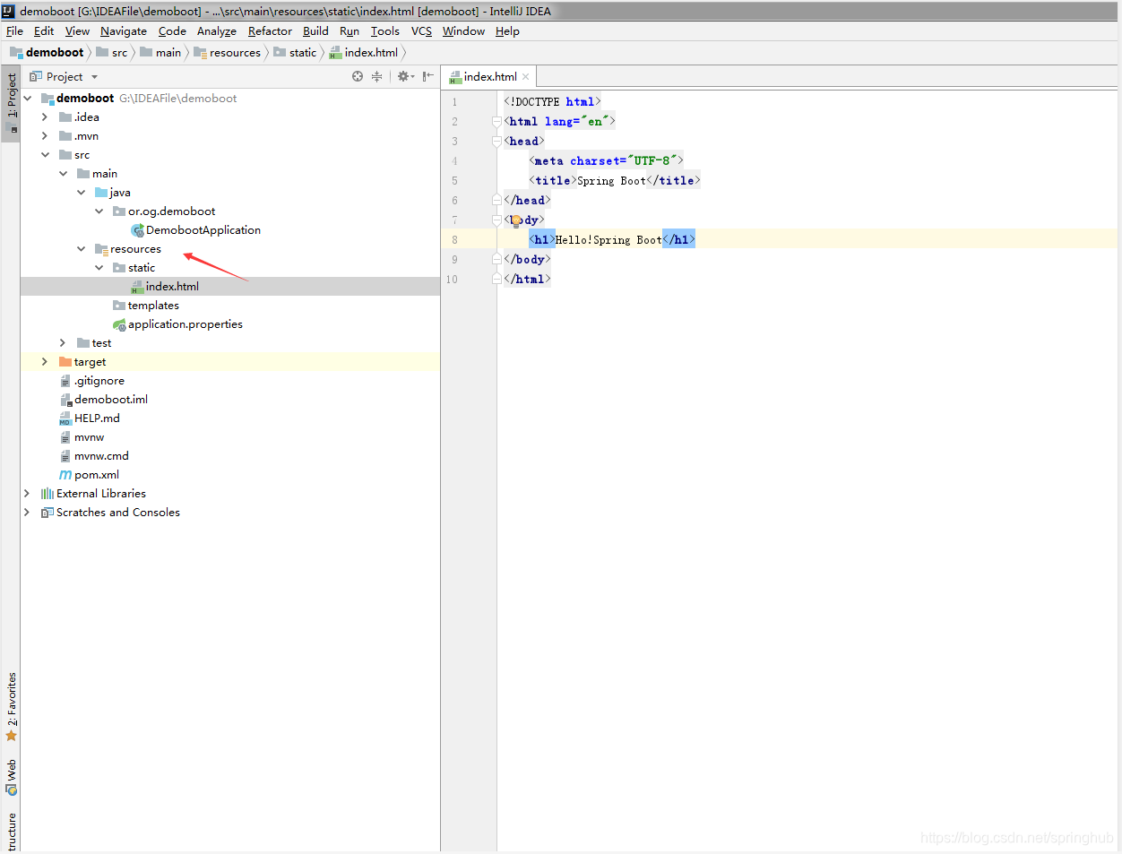
Task: Click the resources folder icon in tree
Action: [101, 249]
